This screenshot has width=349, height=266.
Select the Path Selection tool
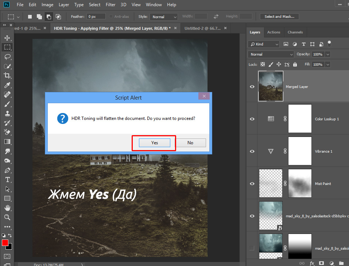[x=7, y=189]
